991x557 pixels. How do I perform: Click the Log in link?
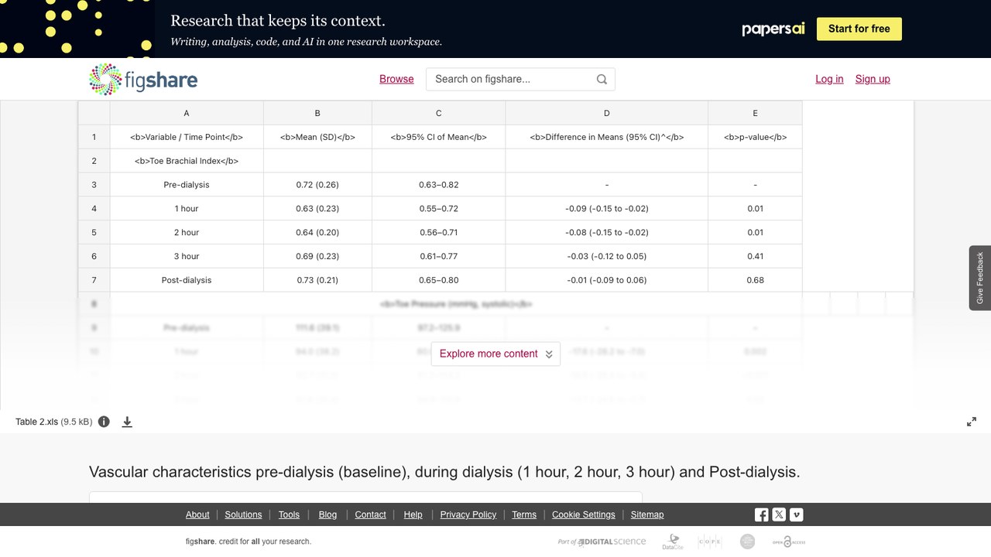829,79
